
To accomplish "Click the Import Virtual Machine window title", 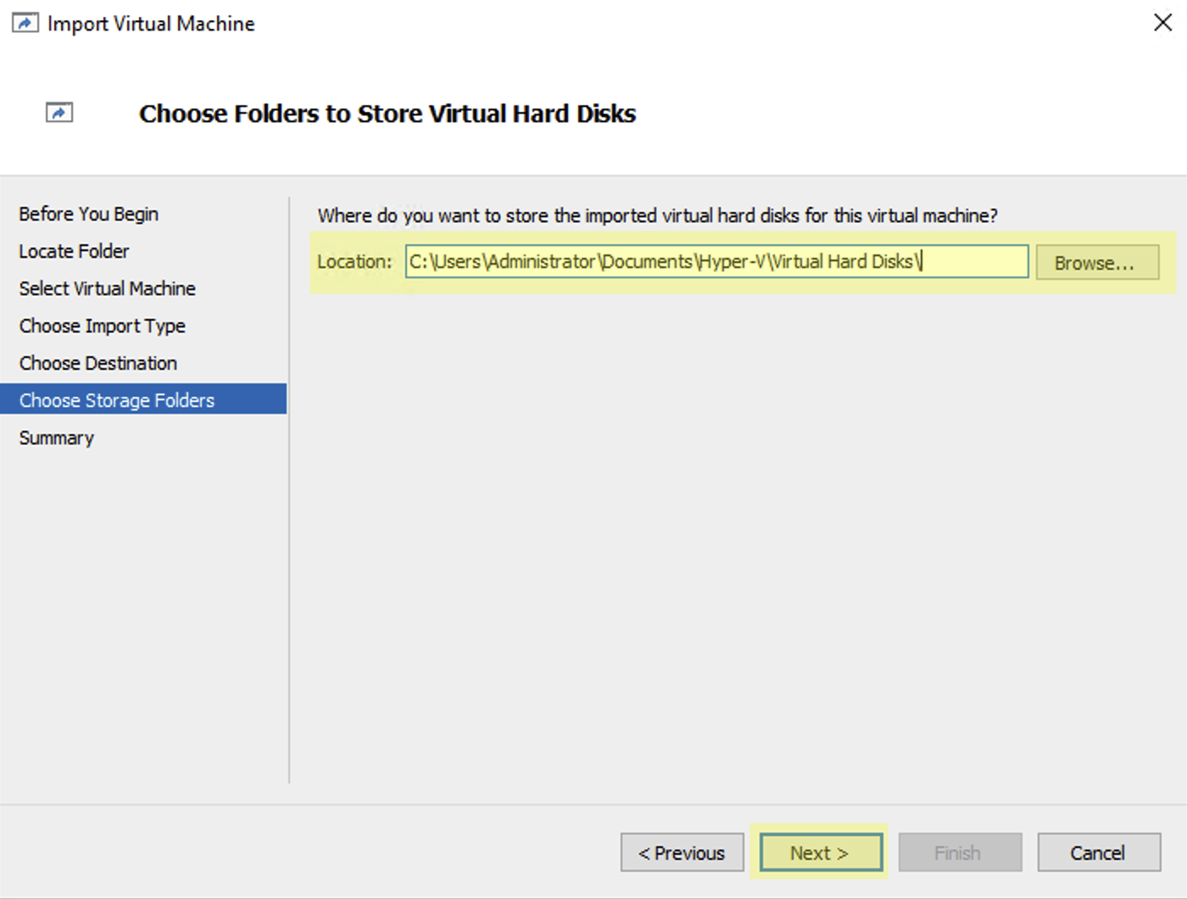I will (151, 24).
